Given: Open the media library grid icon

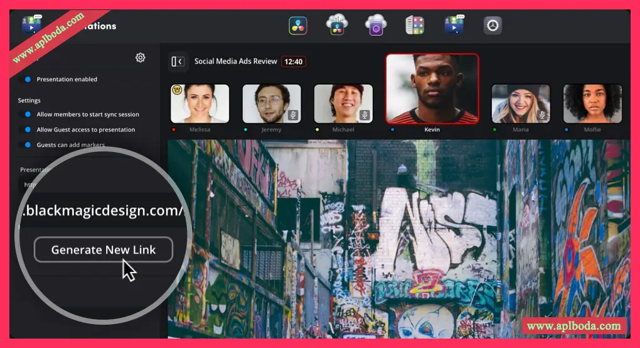Looking at the screenshot, I should (415, 25).
